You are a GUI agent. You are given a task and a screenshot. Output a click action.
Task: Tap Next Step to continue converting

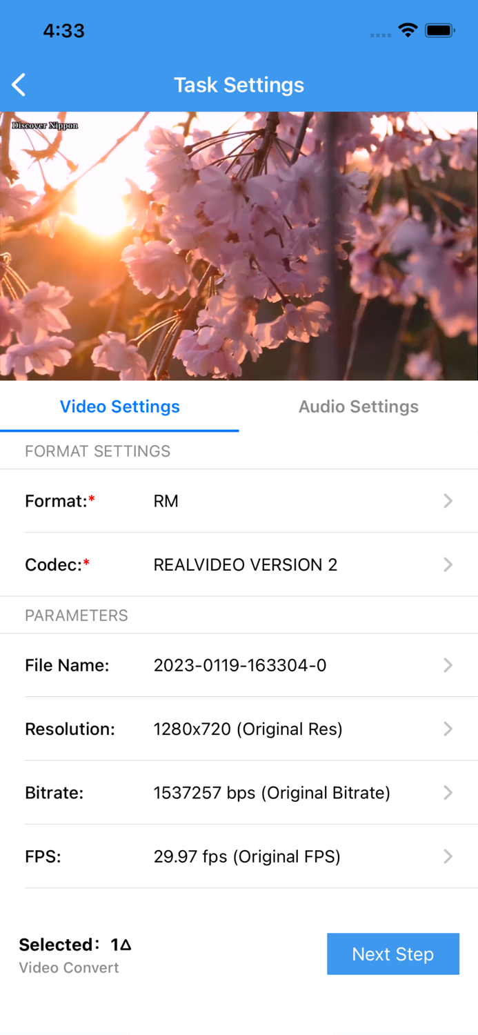point(393,954)
